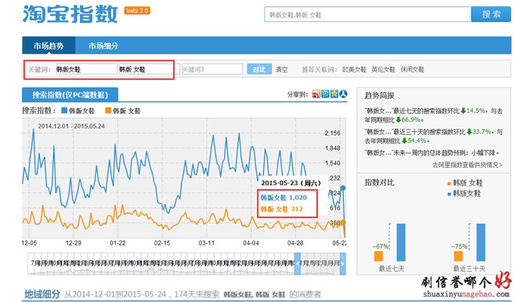Share to Qzone star icon
The width and height of the screenshot is (517, 302).
[334, 94]
